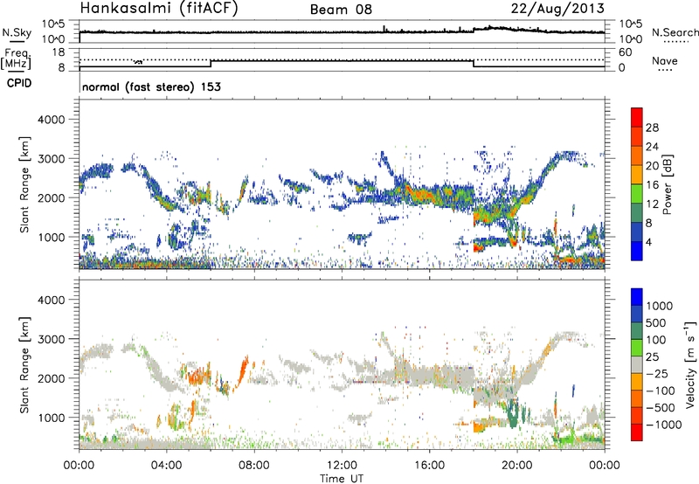Click the -1000 tick on velocity colorbar
Viewport: 699px width, 484px height.
(663, 425)
